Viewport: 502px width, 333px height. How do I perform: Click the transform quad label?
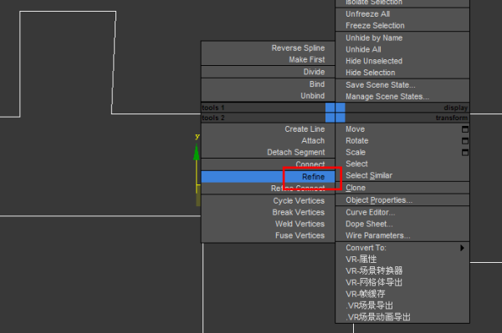click(x=452, y=118)
